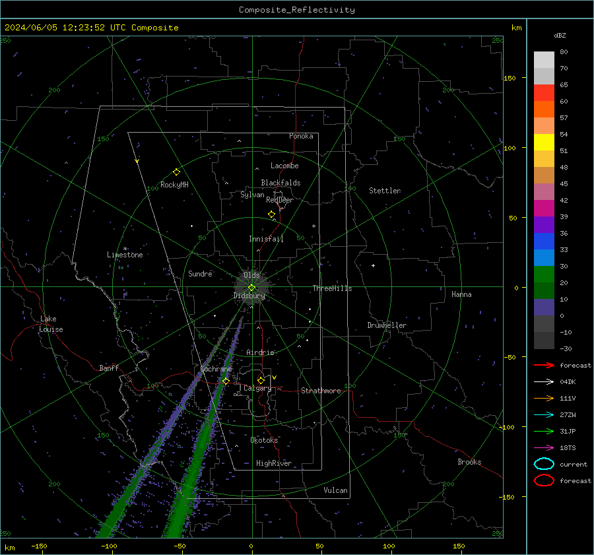This screenshot has width=594, height=555.
Task: Select the cyan 27ZW arrow icon
Action: pos(544,415)
